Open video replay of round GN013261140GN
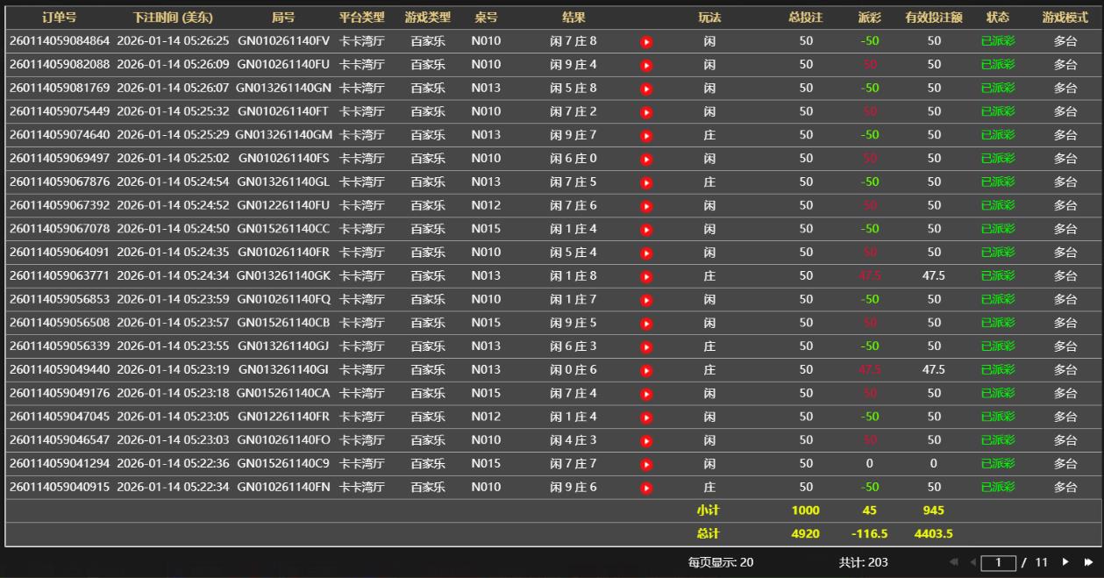This screenshot has height=578, width=1104. (x=646, y=89)
